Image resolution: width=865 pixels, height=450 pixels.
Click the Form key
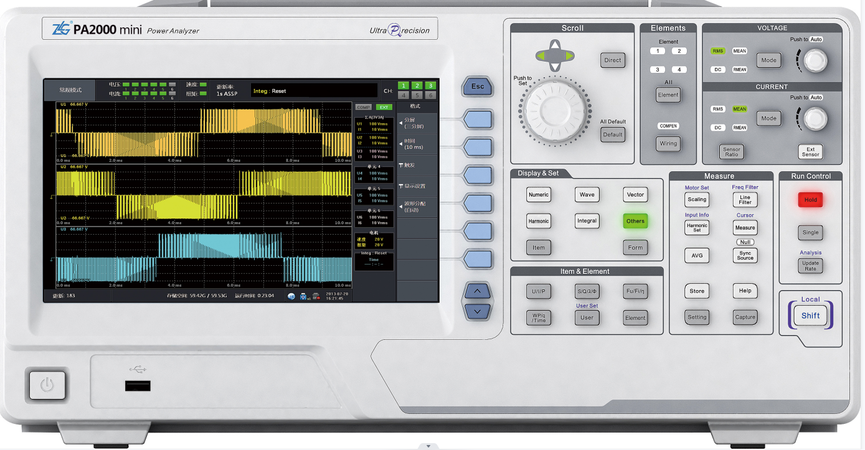pos(635,248)
